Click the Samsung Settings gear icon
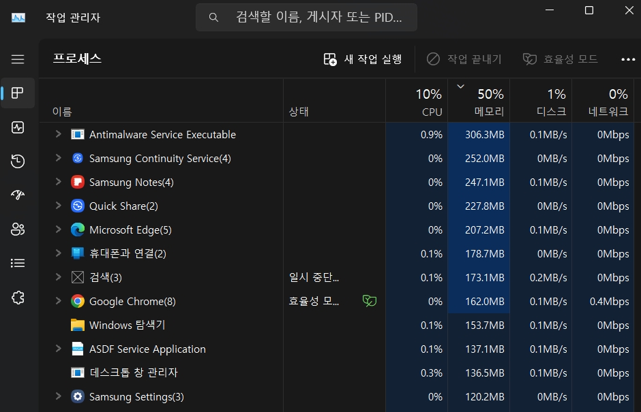This screenshot has width=641, height=412. [x=78, y=396]
